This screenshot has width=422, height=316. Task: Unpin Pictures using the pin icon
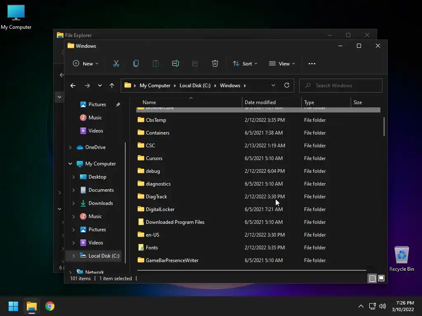(x=118, y=105)
